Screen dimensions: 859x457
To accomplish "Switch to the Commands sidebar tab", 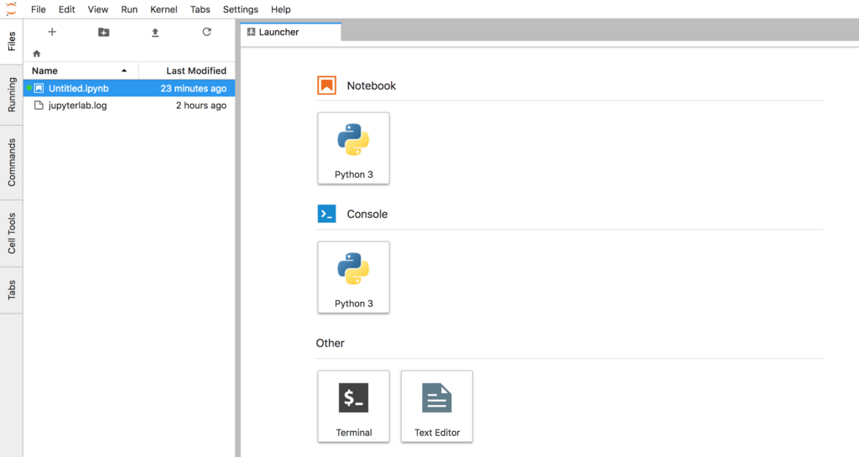I will (12, 163).
